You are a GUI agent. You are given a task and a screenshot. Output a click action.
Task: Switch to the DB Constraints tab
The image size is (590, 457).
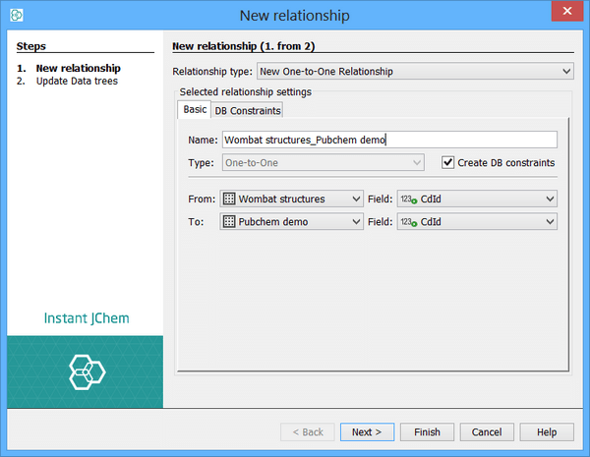248,110
